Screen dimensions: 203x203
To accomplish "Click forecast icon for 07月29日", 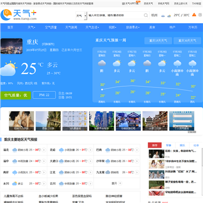I will click(x=162, y=63).
